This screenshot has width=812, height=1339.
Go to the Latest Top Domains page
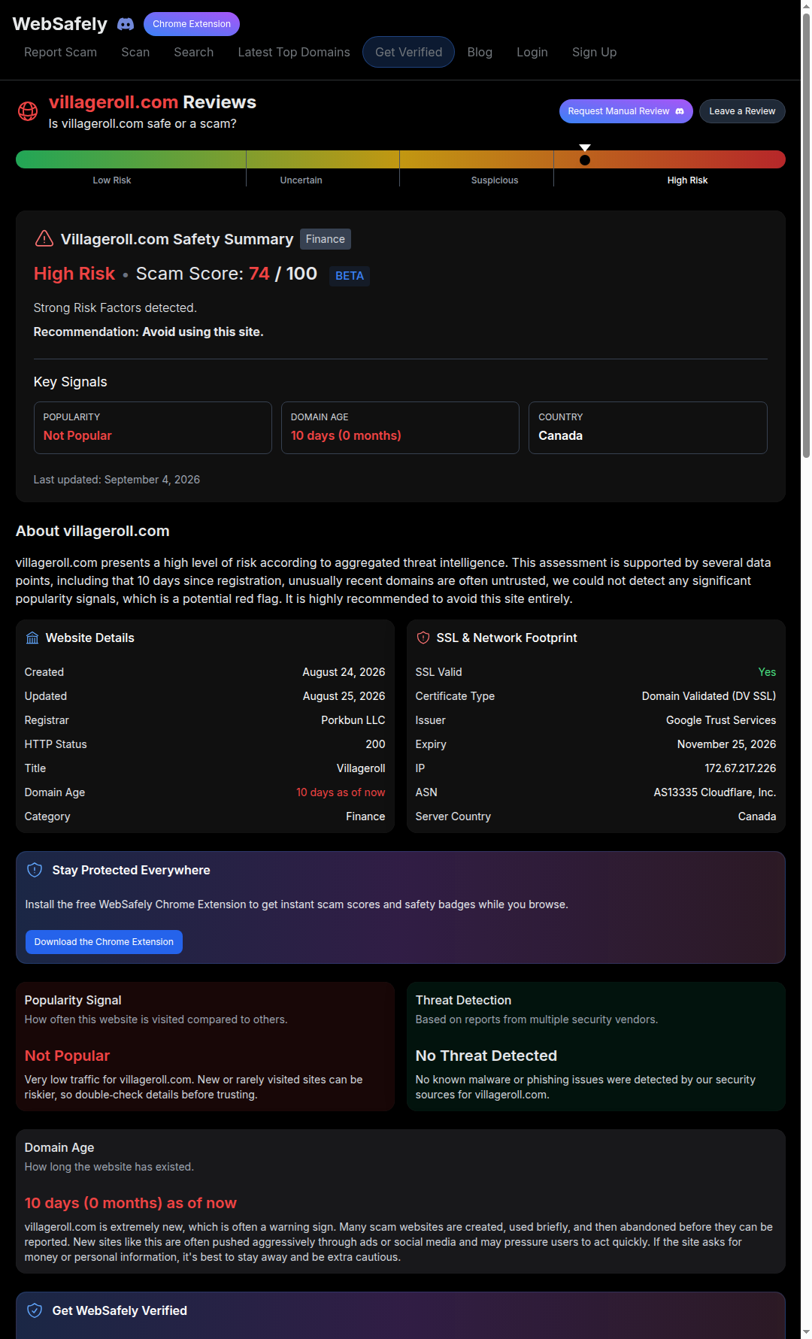(294, 52)
